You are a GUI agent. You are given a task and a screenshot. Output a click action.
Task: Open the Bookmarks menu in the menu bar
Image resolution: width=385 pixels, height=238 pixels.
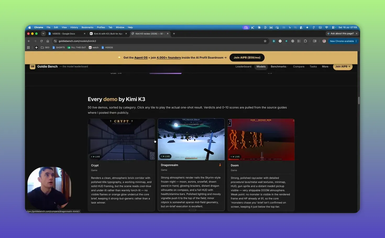tap(87, 27)
